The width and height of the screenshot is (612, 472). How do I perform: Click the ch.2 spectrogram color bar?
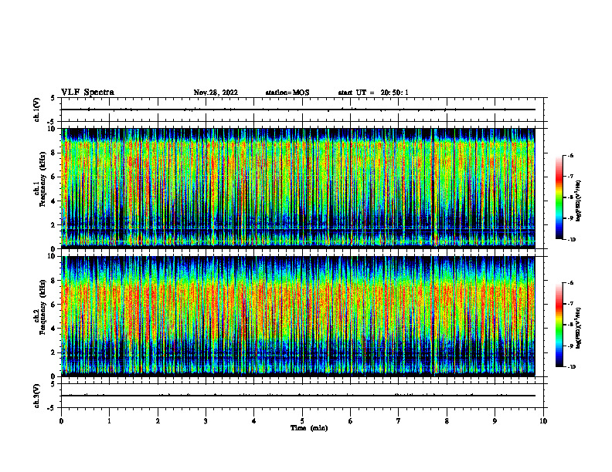tap(559, 325)
